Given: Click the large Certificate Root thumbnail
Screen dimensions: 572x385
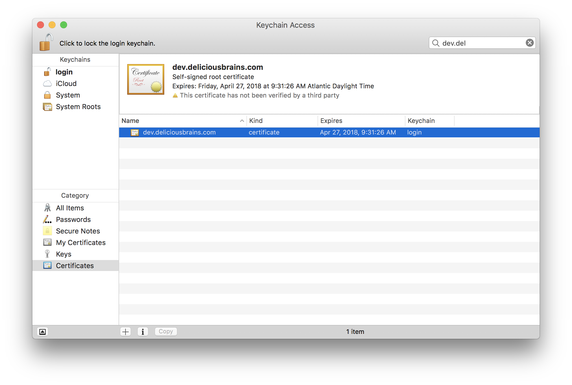Looking at the screenshot, I should [146, 79].
